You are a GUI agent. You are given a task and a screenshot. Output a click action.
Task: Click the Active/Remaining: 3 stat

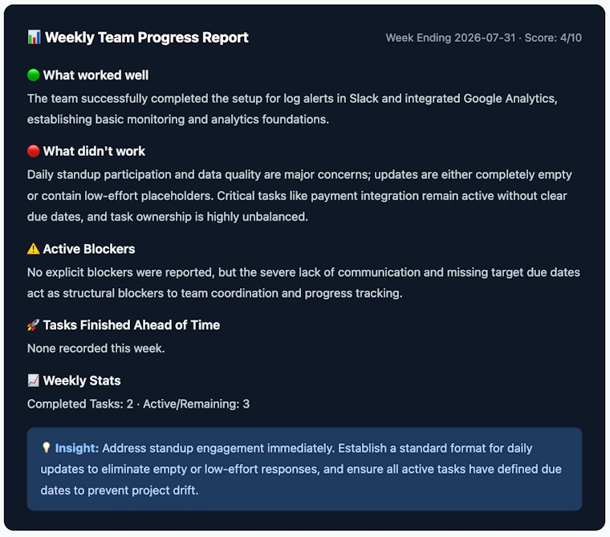197,404
